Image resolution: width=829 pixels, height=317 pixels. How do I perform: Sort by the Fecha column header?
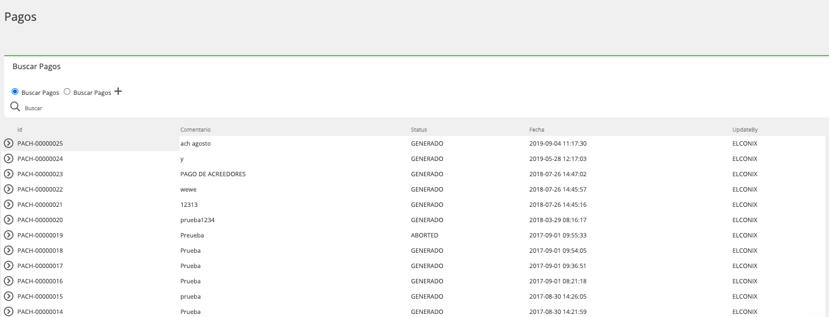point(537,130)
